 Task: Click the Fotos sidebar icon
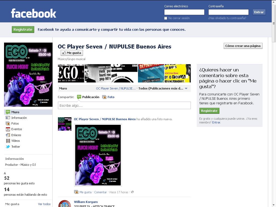point(8,123)
